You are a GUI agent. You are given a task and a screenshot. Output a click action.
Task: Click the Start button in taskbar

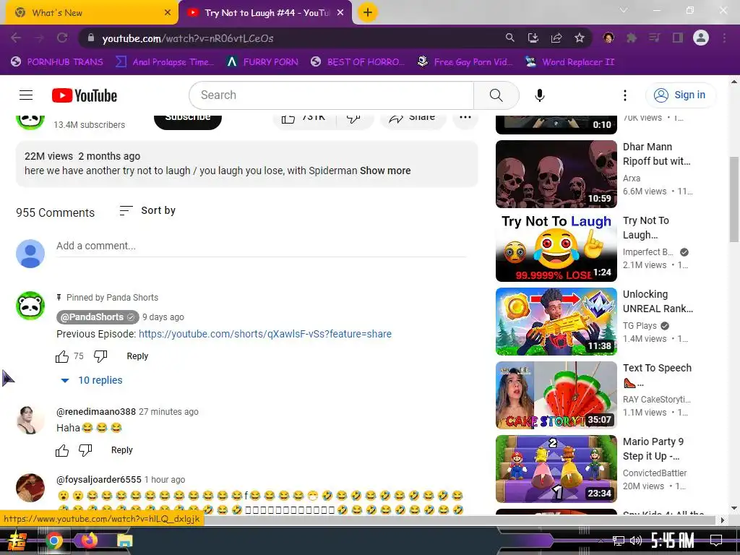17,541
